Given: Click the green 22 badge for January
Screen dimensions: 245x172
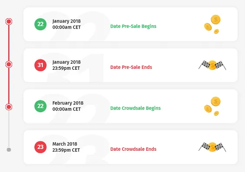Looking at the screenshot, I should point(40,24).
